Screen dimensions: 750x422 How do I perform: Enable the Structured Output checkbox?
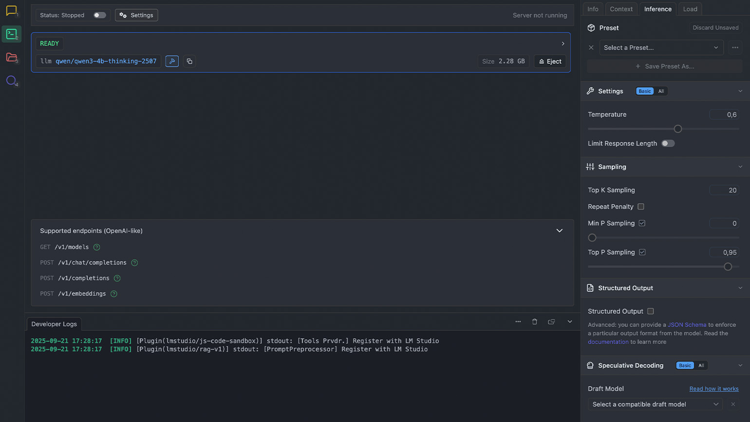coord(651,311)
